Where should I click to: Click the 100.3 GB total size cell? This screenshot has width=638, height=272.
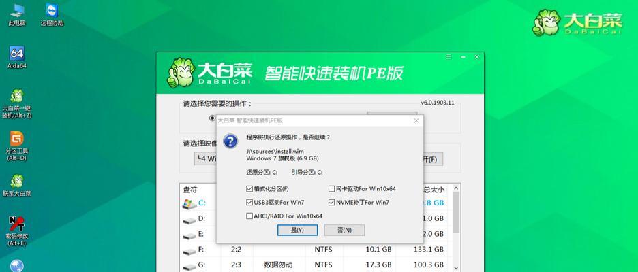[430, 265]
